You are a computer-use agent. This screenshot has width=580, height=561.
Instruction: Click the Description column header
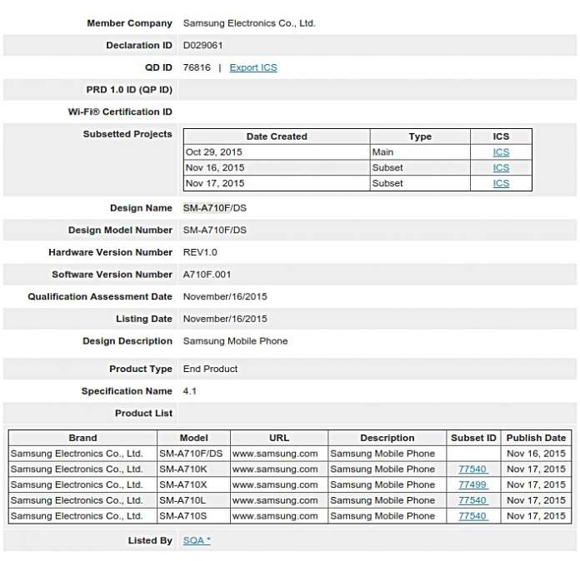(x=387, y=438)
